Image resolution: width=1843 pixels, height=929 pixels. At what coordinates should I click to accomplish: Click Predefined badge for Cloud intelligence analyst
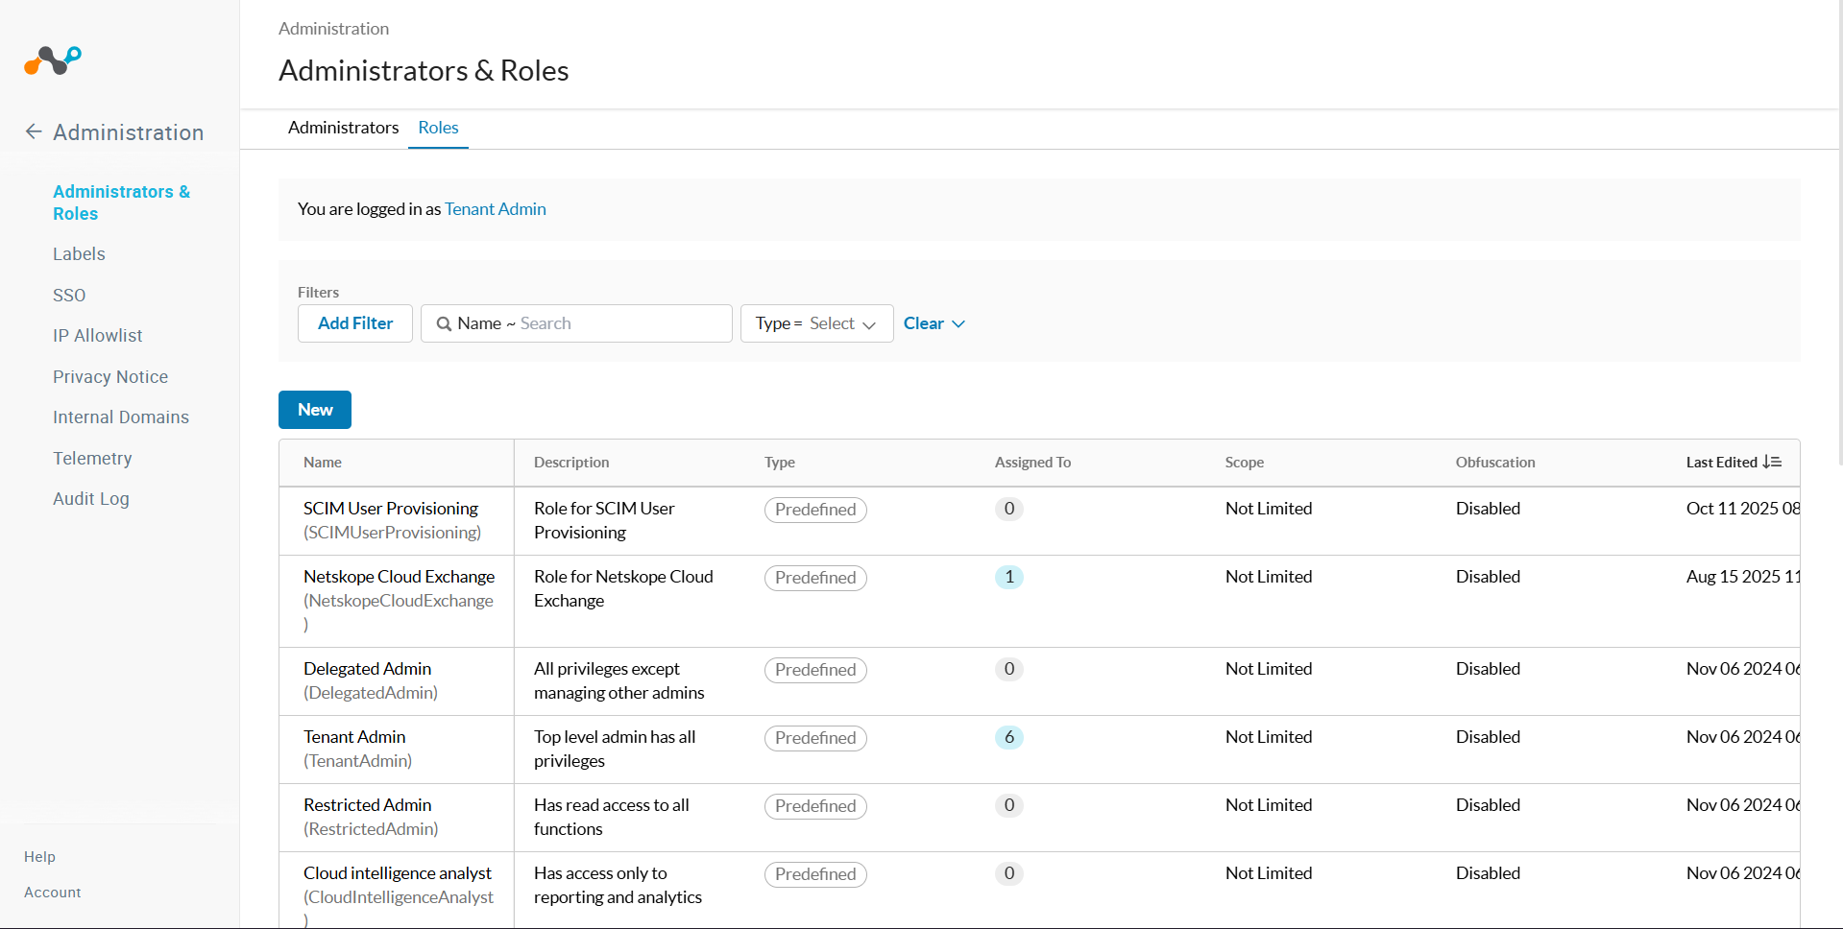pyautogui.click(x=815, y=873)
